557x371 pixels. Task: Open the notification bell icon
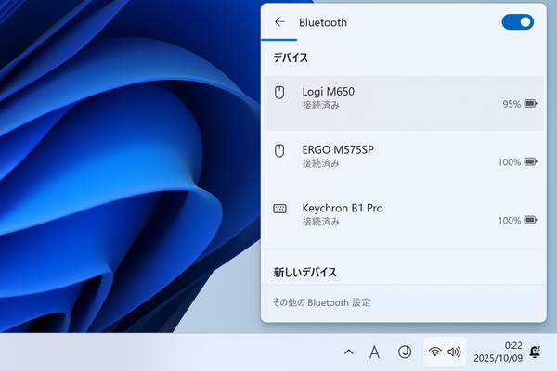coord(535,352)
